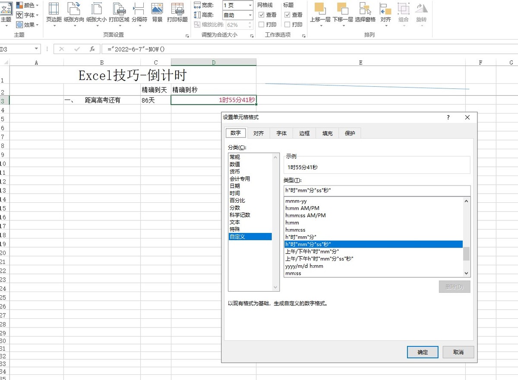The height and width of the screenshot is (380, 518).
Task: Open the 字体 theme fonts menu
Action: point(27,15)
